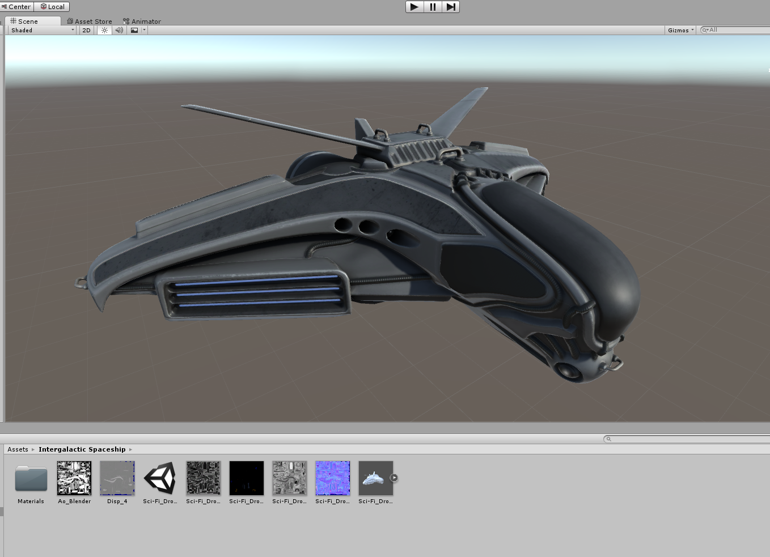Image resolution: width=770 pixels, height=557 pixels.
Task: Select the Center pivot mode button
Action: pos(16,6)
